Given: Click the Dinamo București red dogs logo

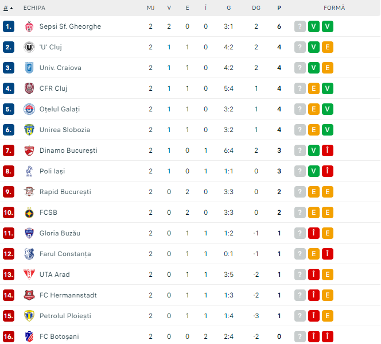Looking at the screenshot, I should 29,150.
